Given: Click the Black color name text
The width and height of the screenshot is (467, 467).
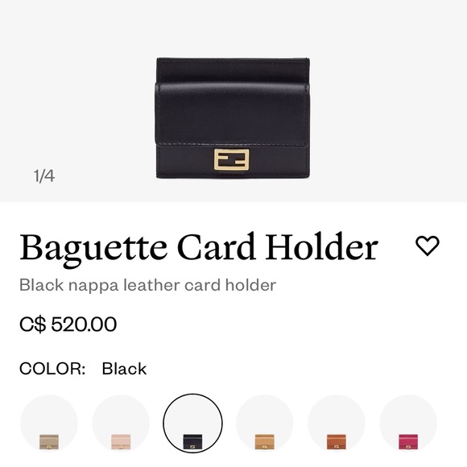Looking at the screenshot, I should 124,369.
